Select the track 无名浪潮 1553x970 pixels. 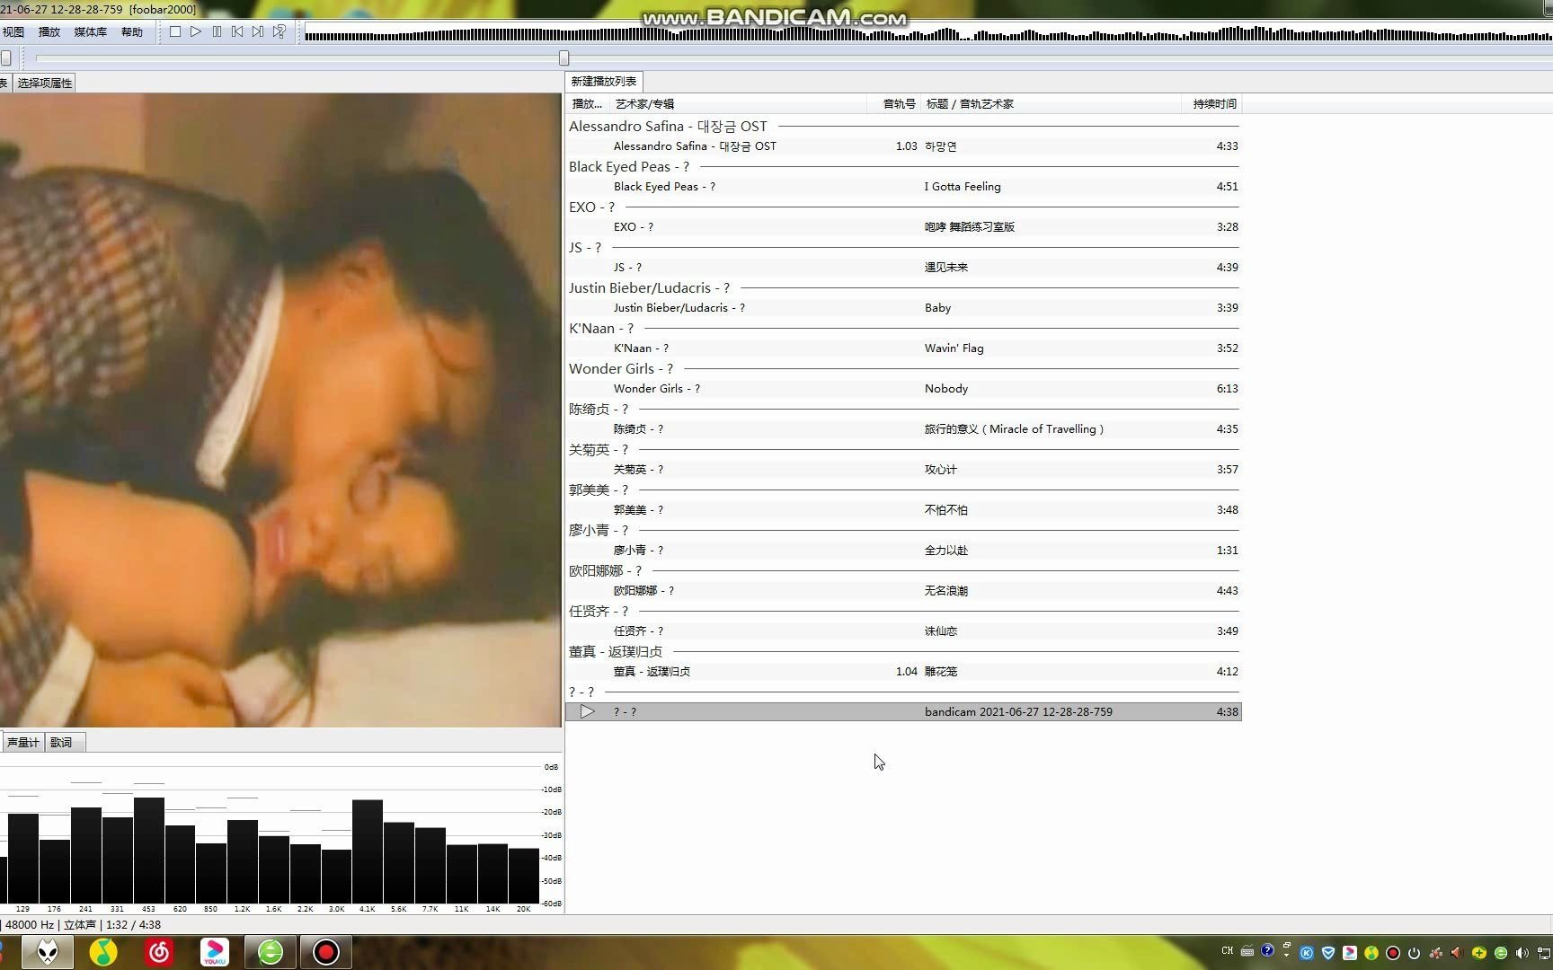pyautogui.click(x=903, y=590)
